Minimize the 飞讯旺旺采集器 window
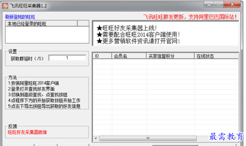This screenshot has height=146, width=246. (x=209, y=5)
